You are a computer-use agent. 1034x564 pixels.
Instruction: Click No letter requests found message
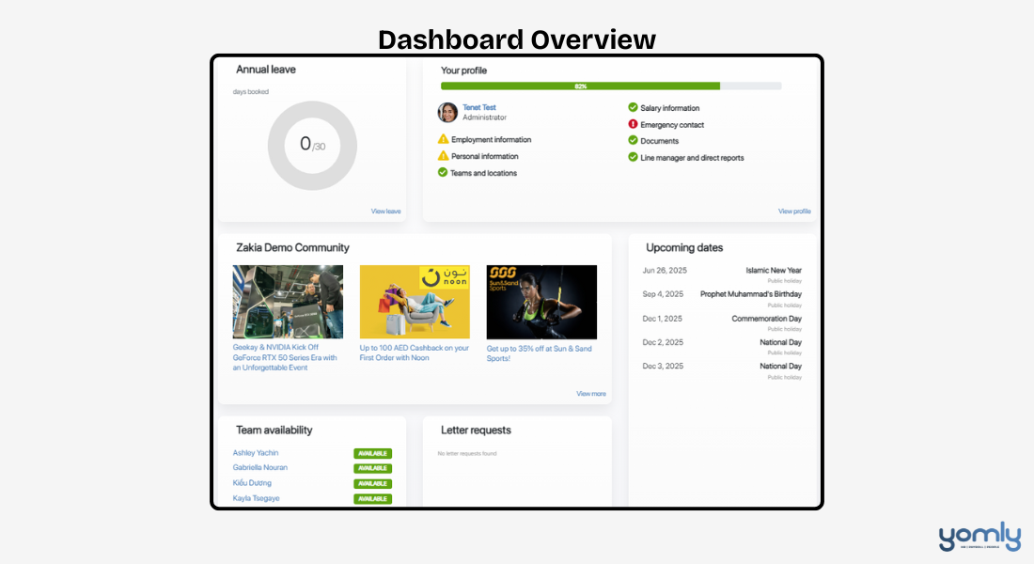467,454
